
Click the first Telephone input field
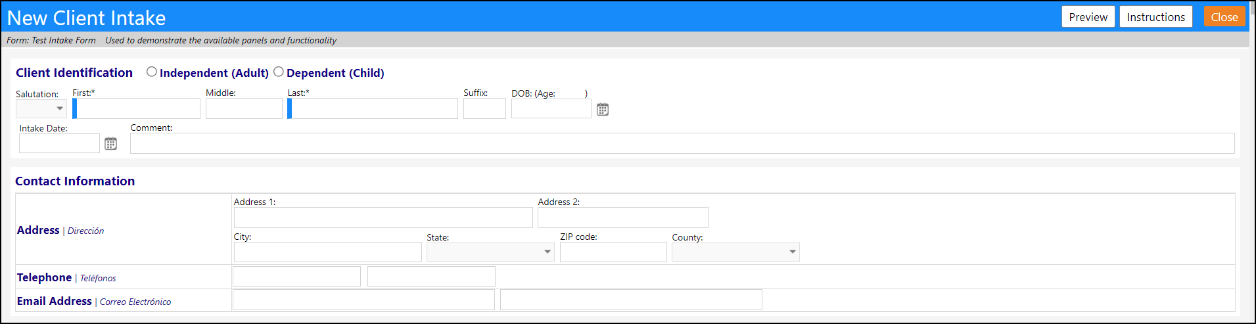tap(296, 276)
